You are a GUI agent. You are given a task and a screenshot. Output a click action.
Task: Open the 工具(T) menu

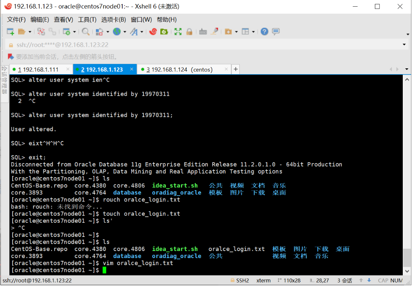[86, 19]
